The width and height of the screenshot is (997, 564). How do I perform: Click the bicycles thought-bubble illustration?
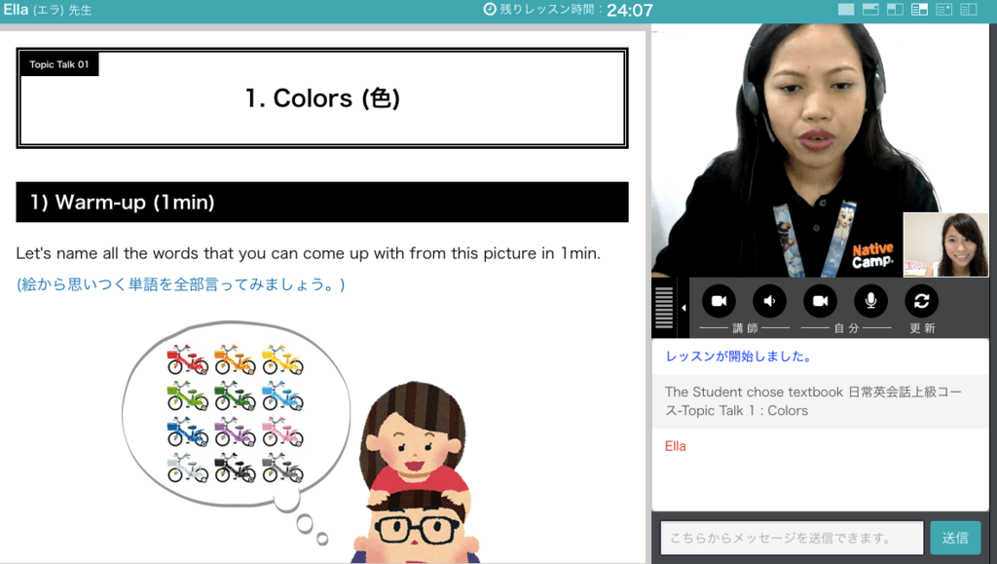pyautogui.click(x=236, y=415)
